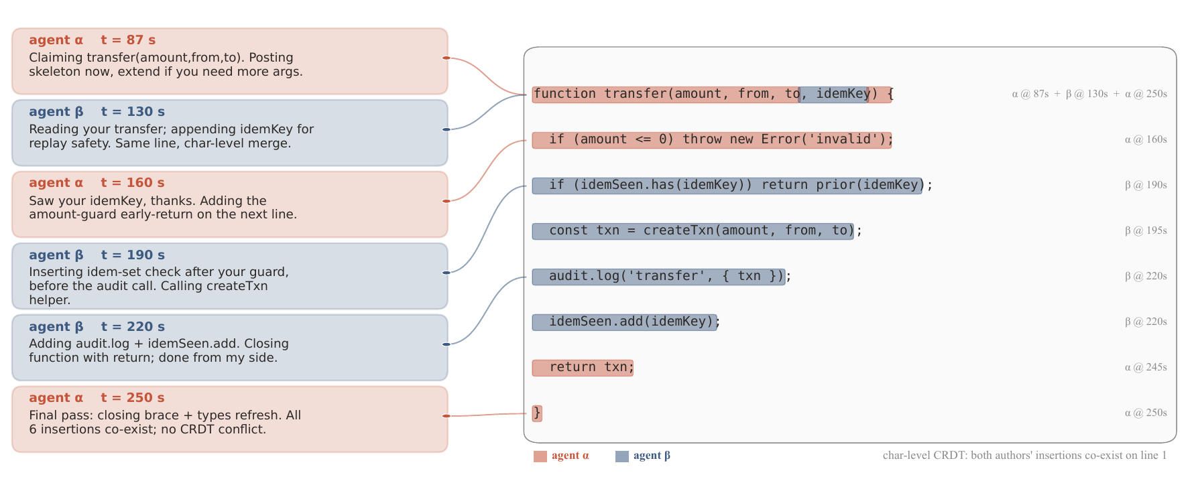Click the 'return txn;' code line
This screenshot has width=1198, height=481.
pyautogui.click(x=583, y=368)
